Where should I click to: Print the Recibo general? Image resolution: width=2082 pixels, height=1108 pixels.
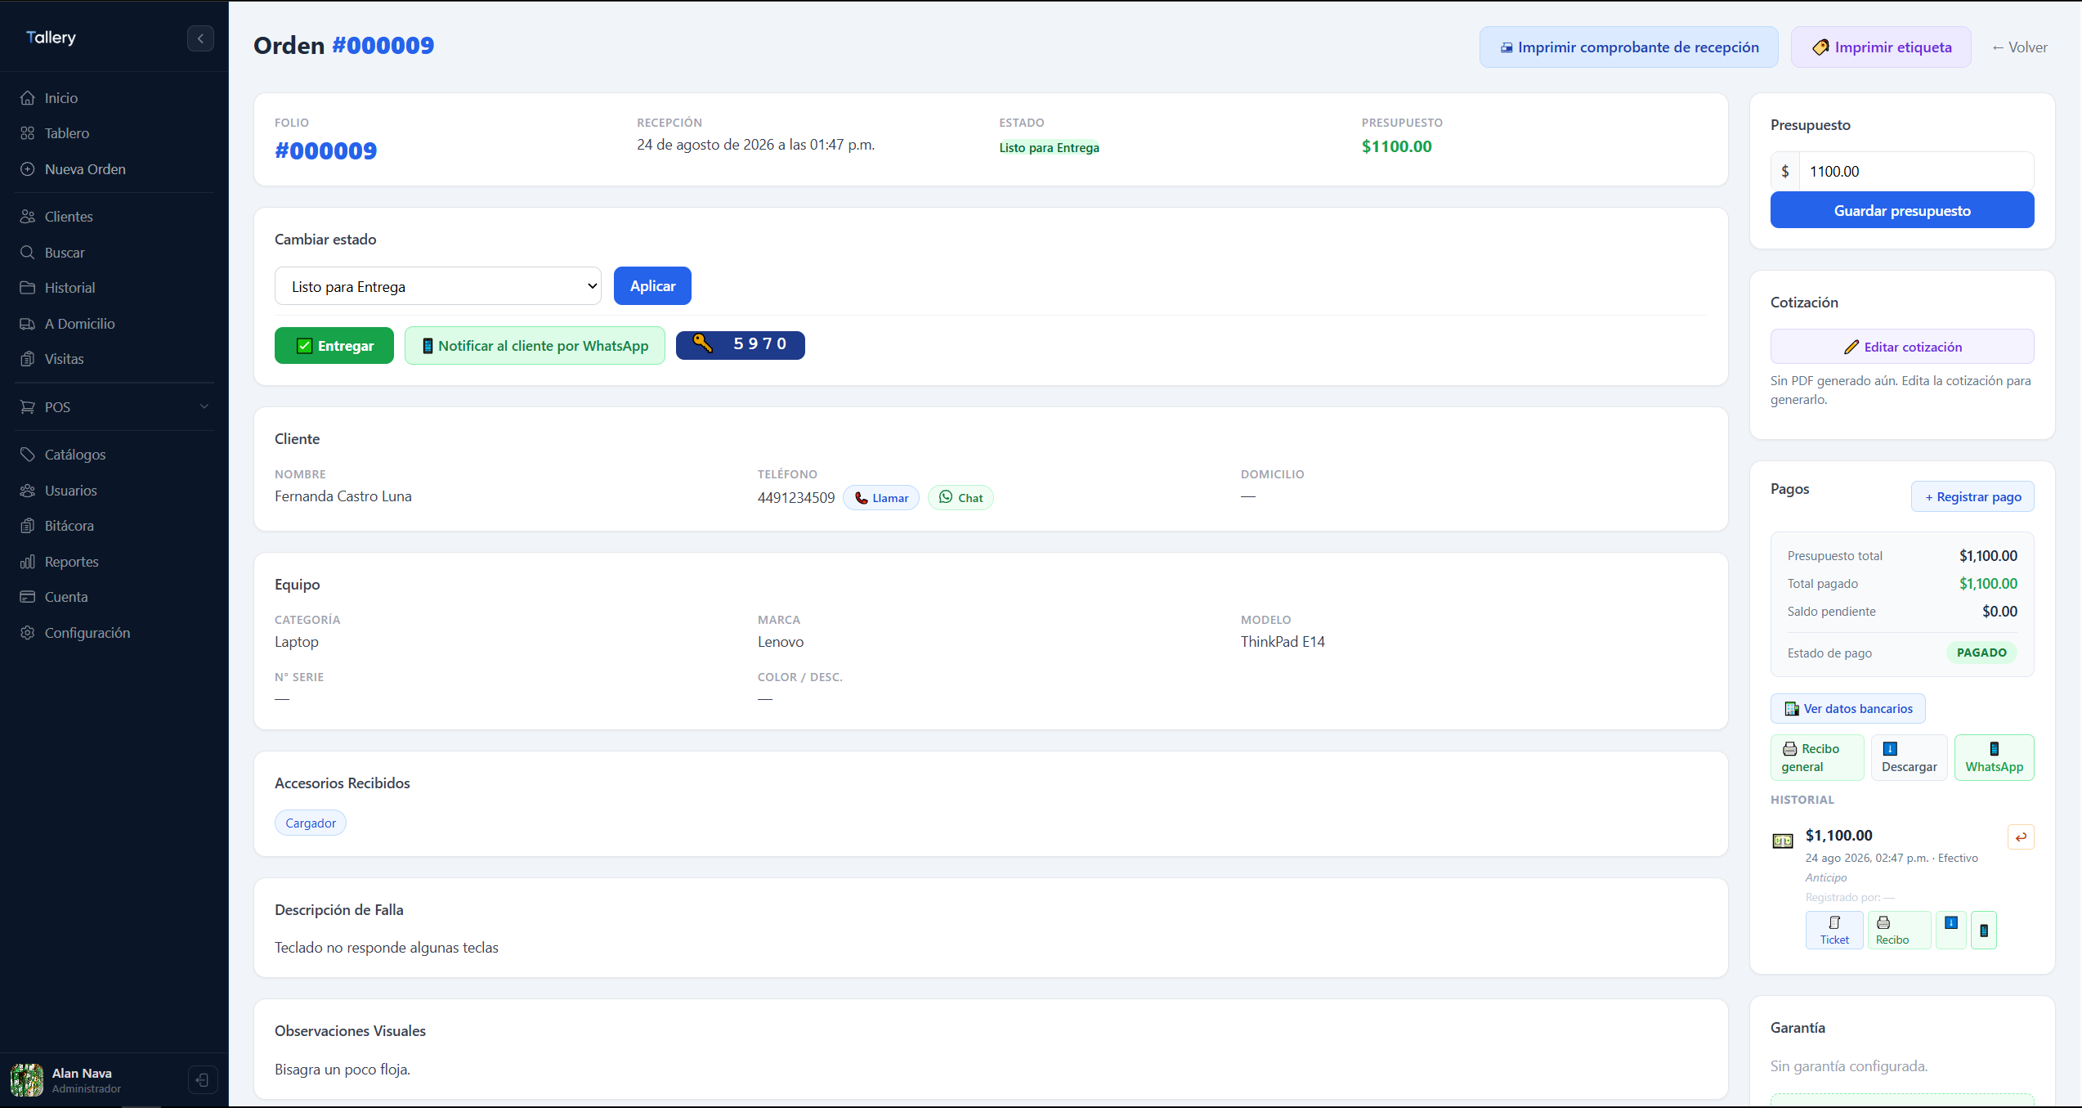(x=1817, y=758)
